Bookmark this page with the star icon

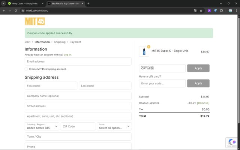tap(201, 10)
